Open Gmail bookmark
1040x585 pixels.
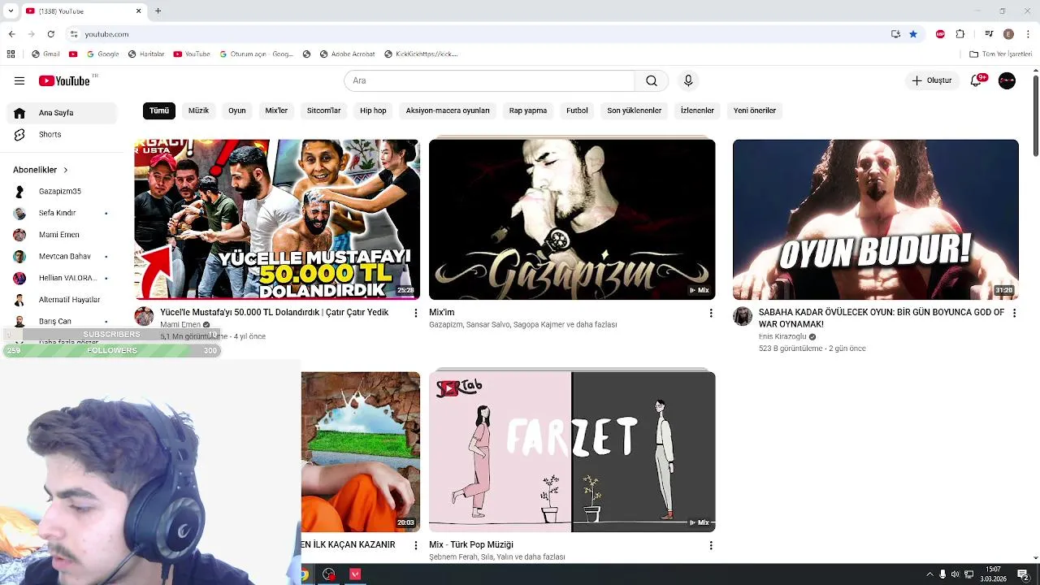click(45, 54)
